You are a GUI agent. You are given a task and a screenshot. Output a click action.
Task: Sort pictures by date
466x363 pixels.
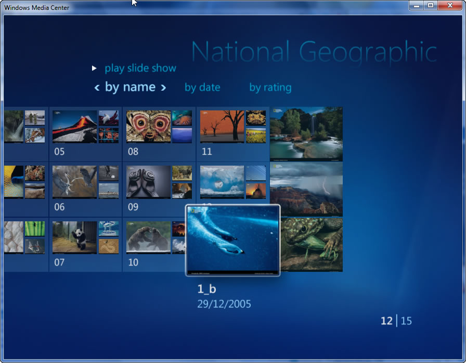[x=202, y=87]
